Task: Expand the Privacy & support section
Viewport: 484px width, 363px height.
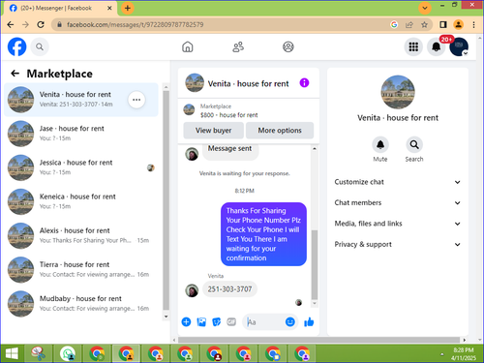Action: [x=397, y=244]
